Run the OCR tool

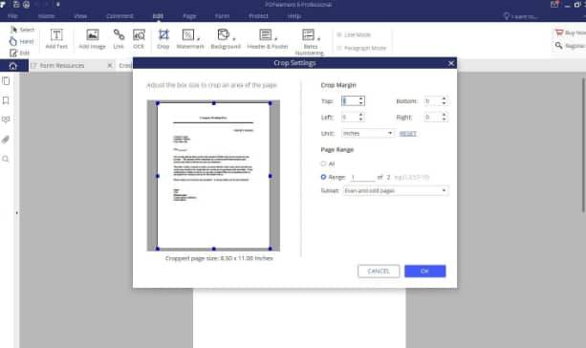139,39
